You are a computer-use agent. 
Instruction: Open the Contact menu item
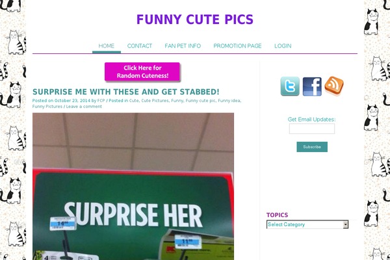(140, 46)
